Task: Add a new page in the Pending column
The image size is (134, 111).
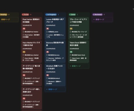Action: coord(9,19)
